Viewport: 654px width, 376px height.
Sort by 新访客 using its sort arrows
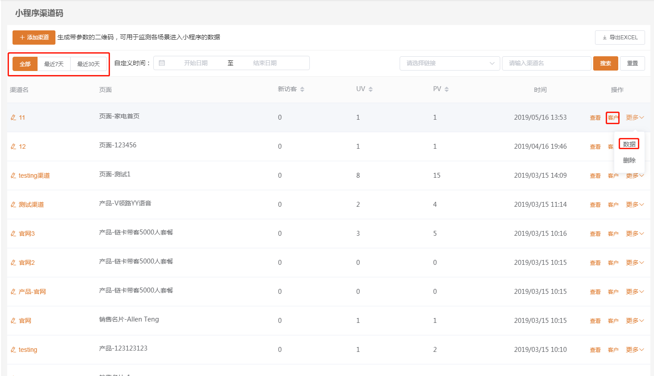[x=302, y=89]
